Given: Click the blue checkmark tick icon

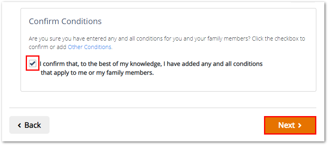Looking at the screenshot, I should [x=33, y=63].
